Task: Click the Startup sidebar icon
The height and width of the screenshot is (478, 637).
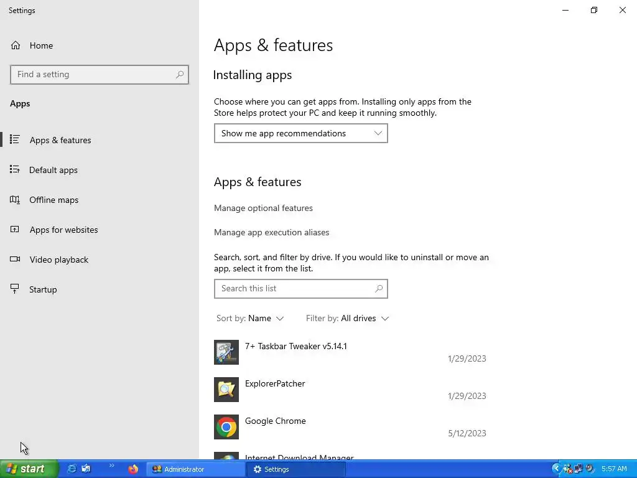Action: [x=15, y=289]
